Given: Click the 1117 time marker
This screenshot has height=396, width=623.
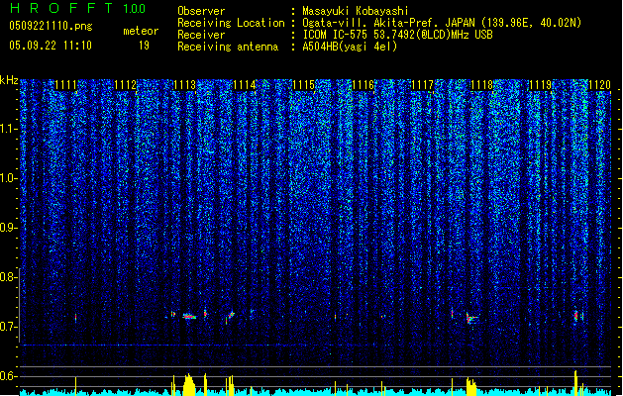Looking at the screenshot, I should [422, 85].
